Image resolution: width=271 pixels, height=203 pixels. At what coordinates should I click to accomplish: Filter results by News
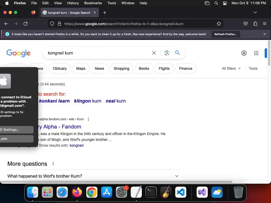(100, 68)
